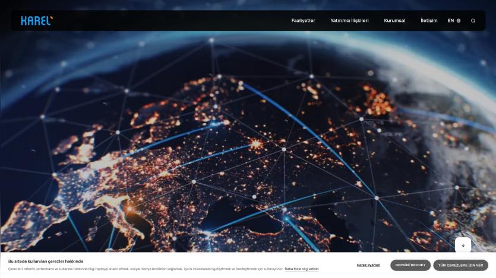Open the Faaliyetler menu
The width and height of the screenshot is (496, 278).
pyautogui.click(x=303, y=21)
